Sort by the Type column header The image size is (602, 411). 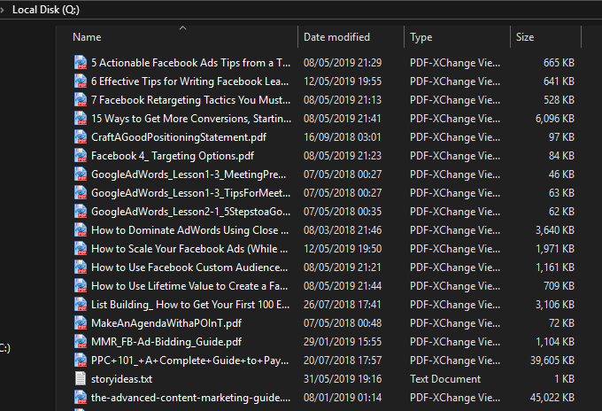(421, 37)
